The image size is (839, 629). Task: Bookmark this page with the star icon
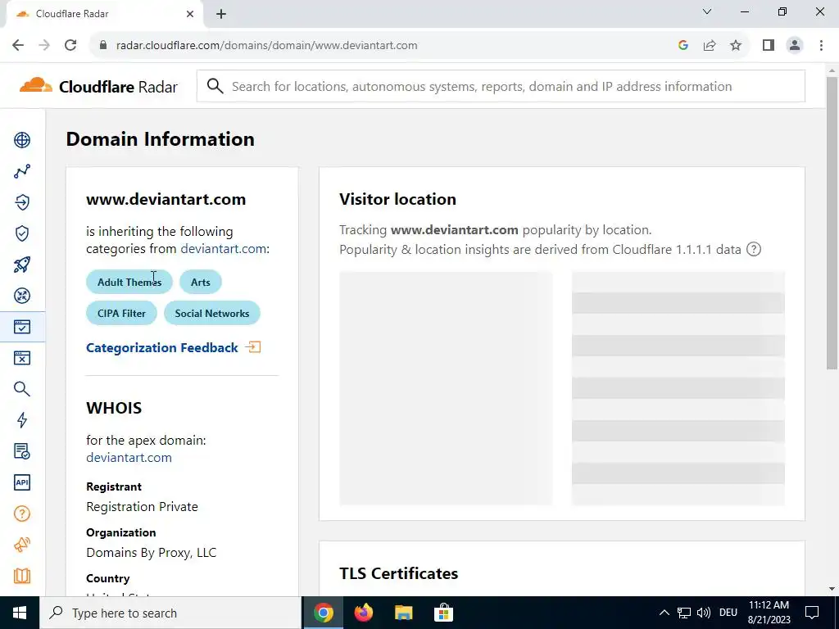[x=736, y=46]
